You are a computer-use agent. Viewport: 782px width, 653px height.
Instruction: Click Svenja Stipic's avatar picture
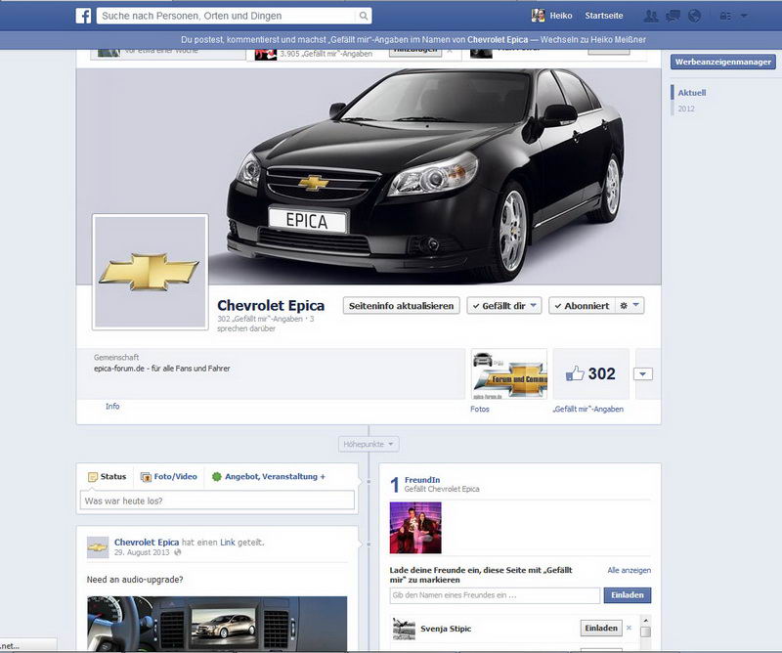[x=404, y=629]
